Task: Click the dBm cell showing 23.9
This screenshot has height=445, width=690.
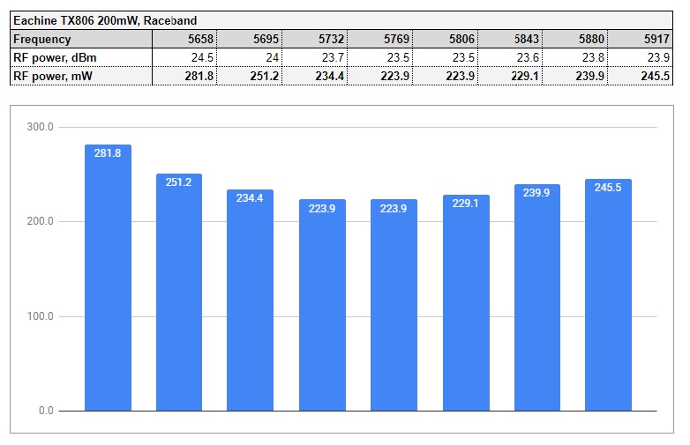Action: [641, 57]
